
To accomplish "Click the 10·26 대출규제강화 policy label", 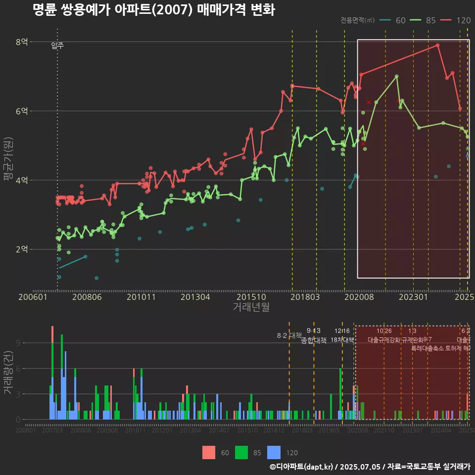I will tap(384, 335).
